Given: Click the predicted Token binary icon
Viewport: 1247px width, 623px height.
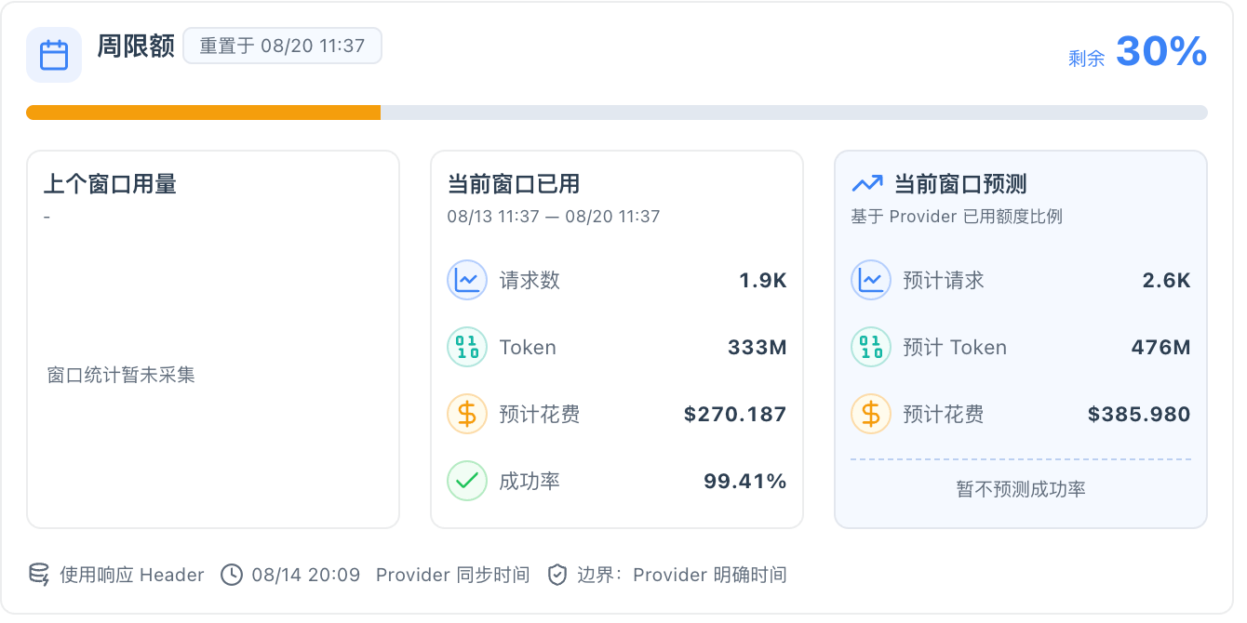Looking at the screenshot, I should coord(871,347).
